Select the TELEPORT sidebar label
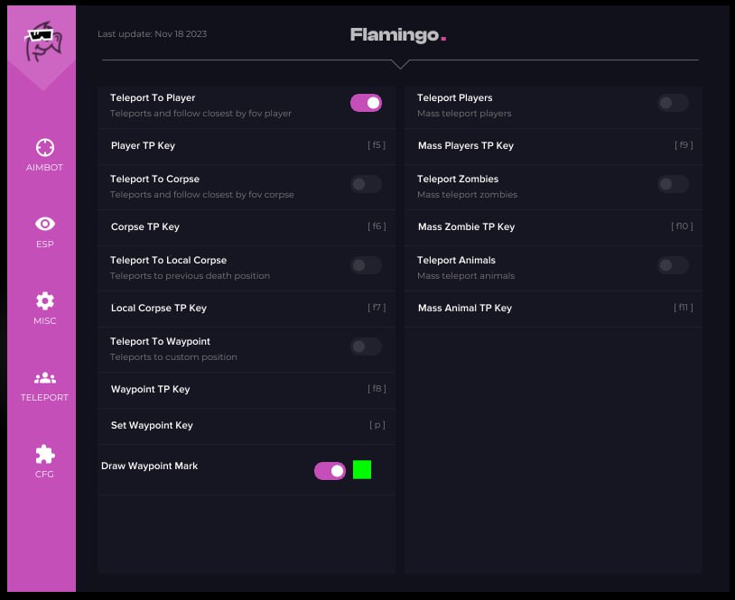The height and width of the screenshot is (600, 735). (44, 397)
